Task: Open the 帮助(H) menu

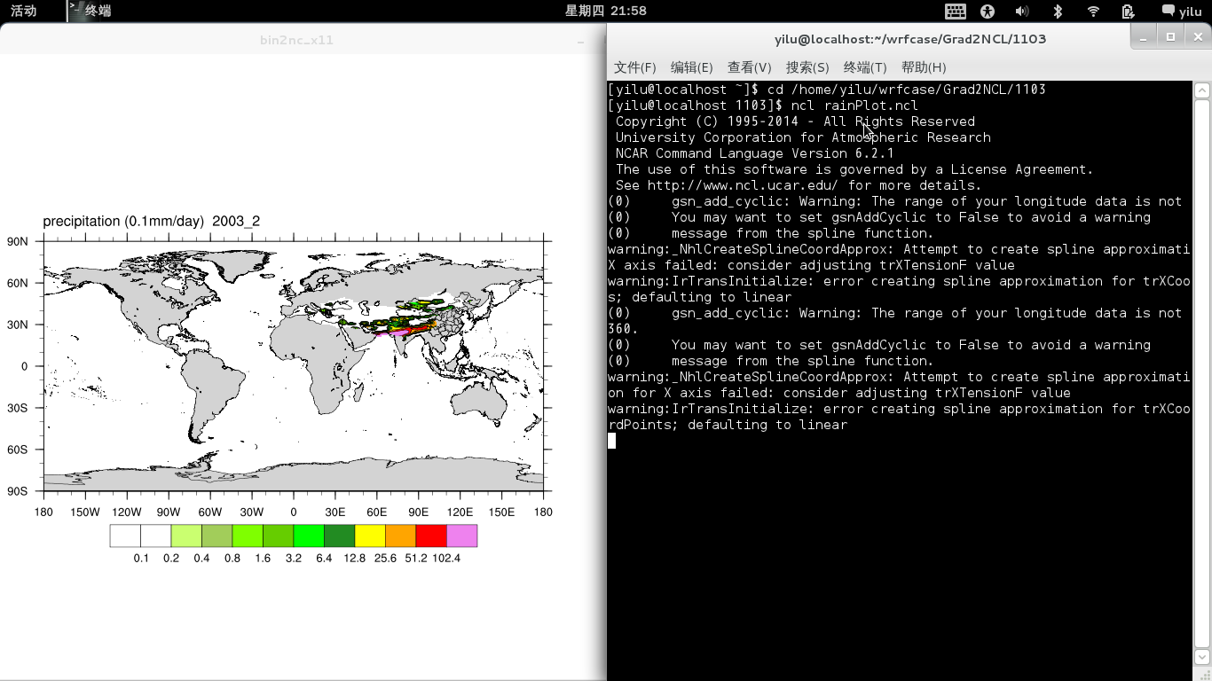Action: click(923, 67)
